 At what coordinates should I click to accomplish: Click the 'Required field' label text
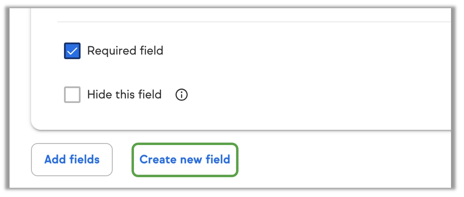125,51
